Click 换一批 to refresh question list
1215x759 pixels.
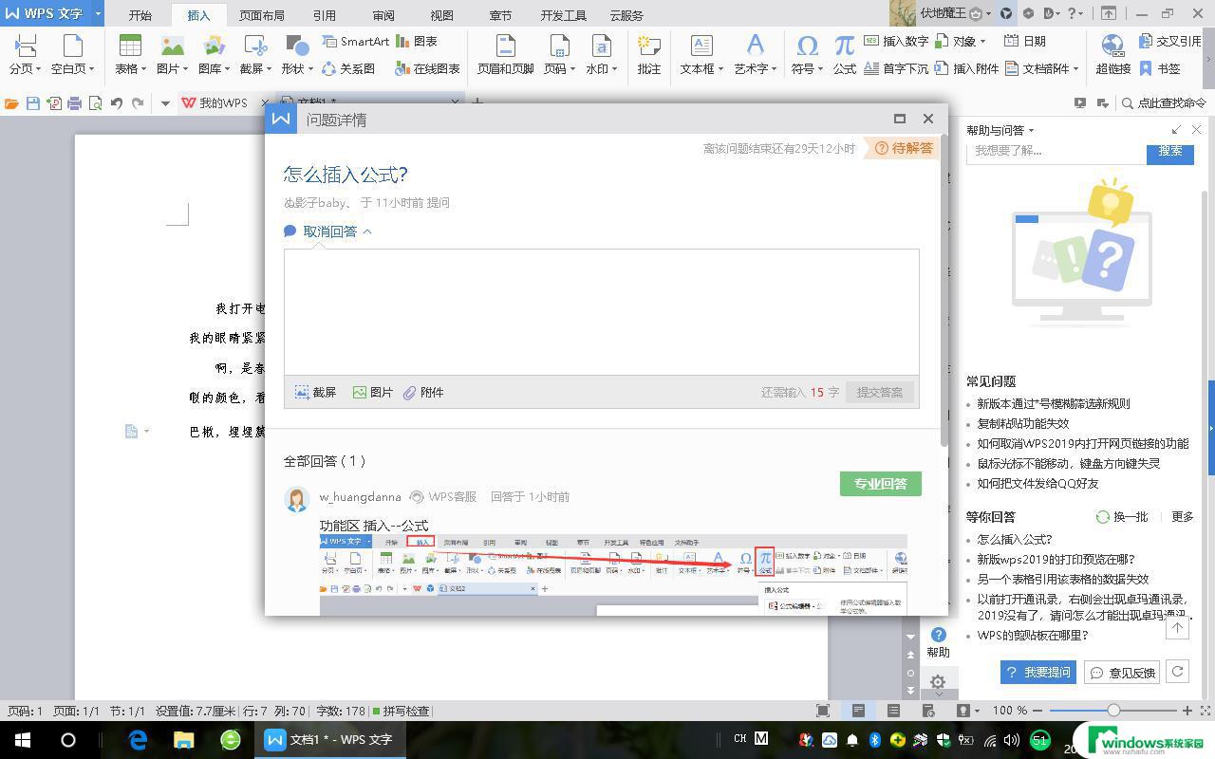coord(1122,517)
